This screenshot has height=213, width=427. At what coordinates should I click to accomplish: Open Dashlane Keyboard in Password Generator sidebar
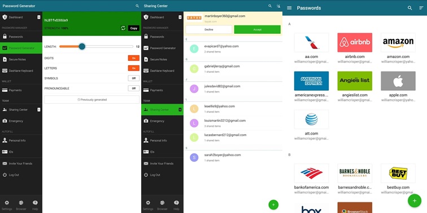[21, 70]
